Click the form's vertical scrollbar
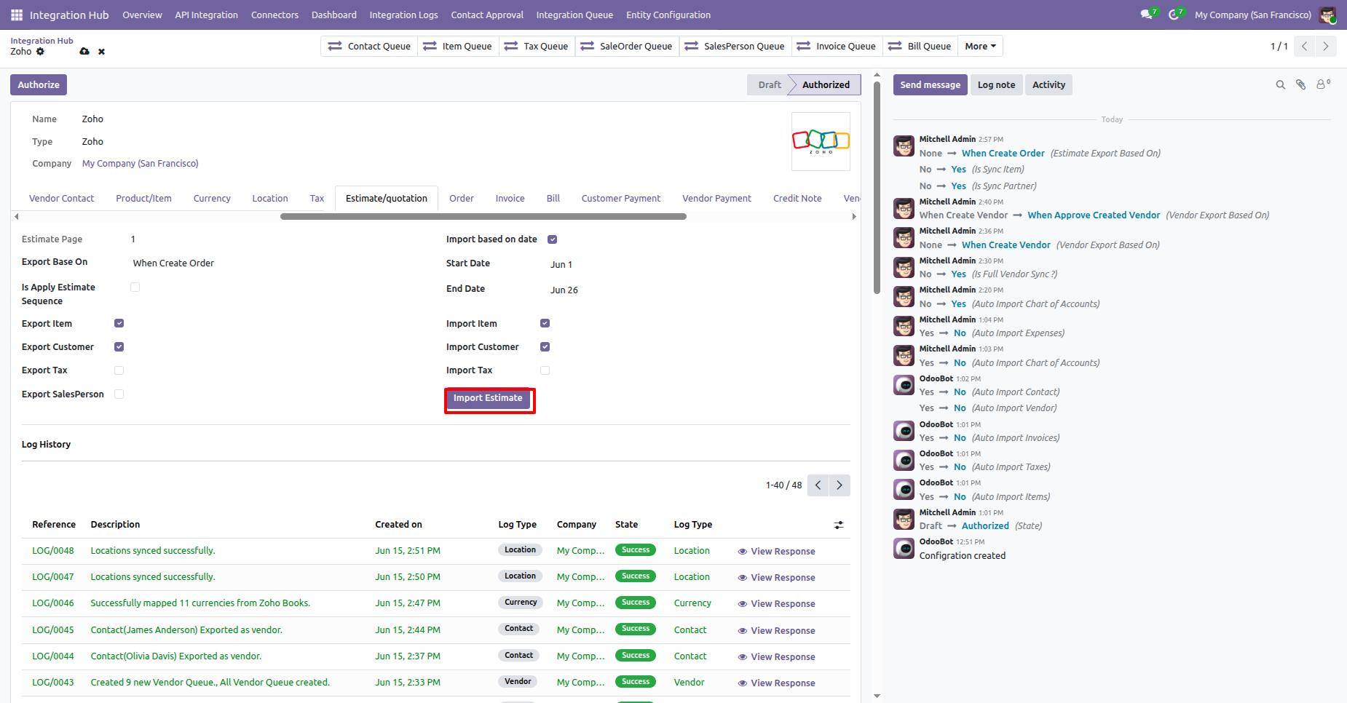Image resolution: width=1347 pixels, height=703 pixels. (877, 186)
